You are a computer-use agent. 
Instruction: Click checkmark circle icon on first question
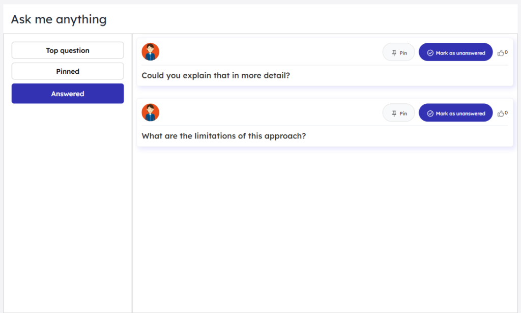coord(430,53)
